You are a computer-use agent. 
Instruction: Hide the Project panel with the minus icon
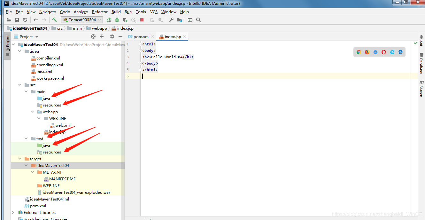coord(120,36)
